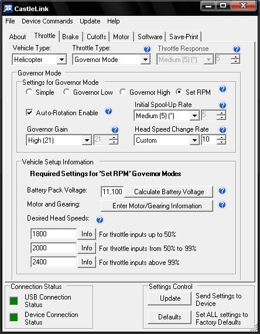Screen dimensions: 260x334
Task: Open help for Motor and Gearing
Action: tap(222, 205)
